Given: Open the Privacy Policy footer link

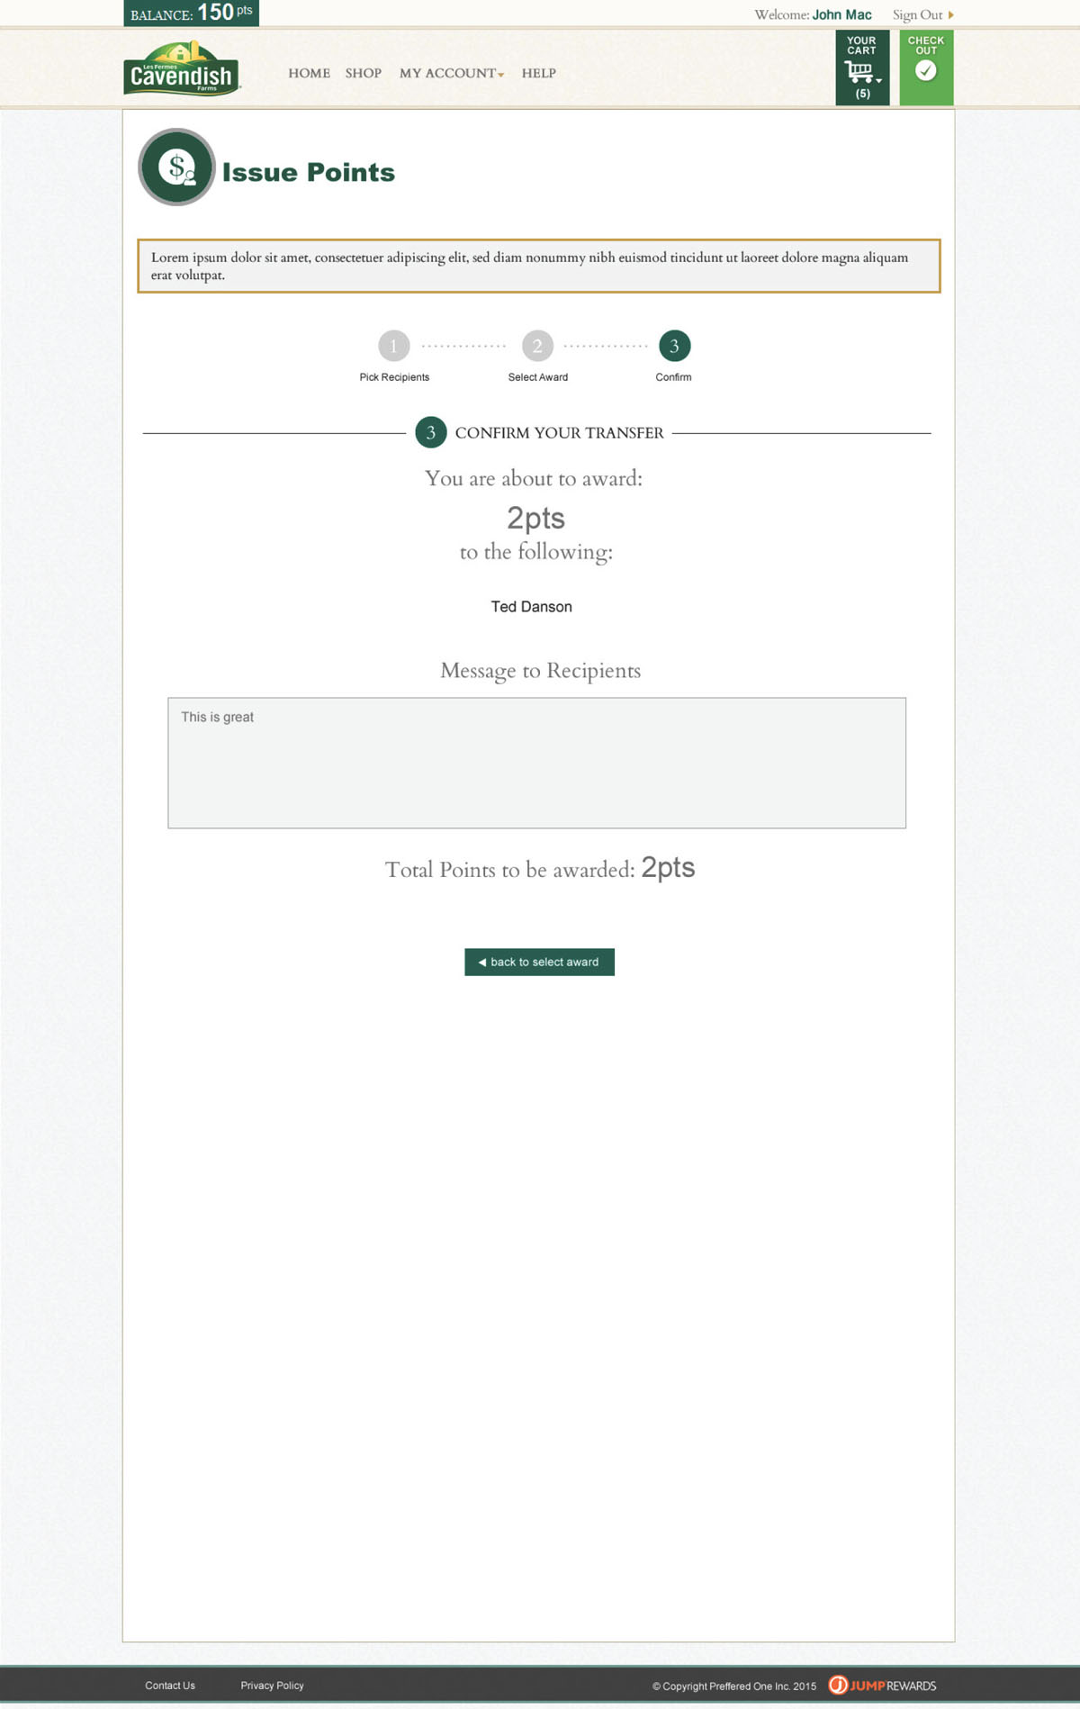Looking at the screenshot, I should coord(272,1686).
